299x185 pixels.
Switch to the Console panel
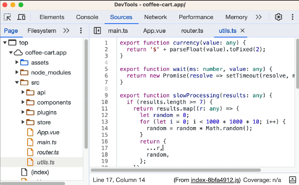pos(87,17)
